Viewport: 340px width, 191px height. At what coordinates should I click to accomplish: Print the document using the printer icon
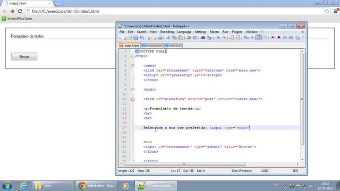[160, 38]
